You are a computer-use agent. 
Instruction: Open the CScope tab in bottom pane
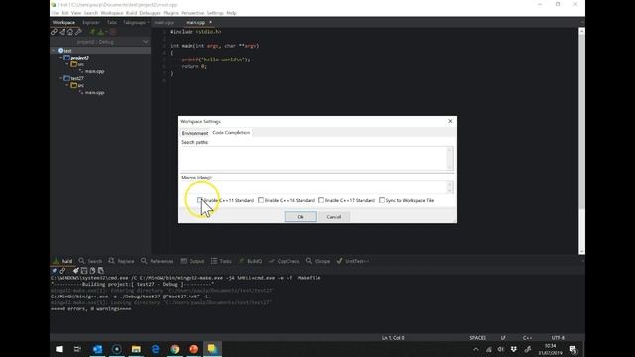click(x=317, y=261)
